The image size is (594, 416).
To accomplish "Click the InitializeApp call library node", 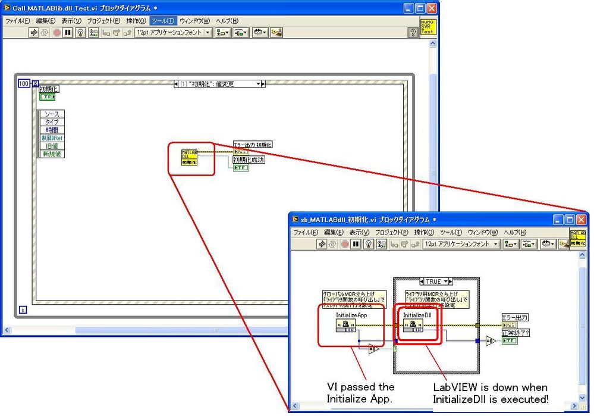I will click(x=345, y=326).
